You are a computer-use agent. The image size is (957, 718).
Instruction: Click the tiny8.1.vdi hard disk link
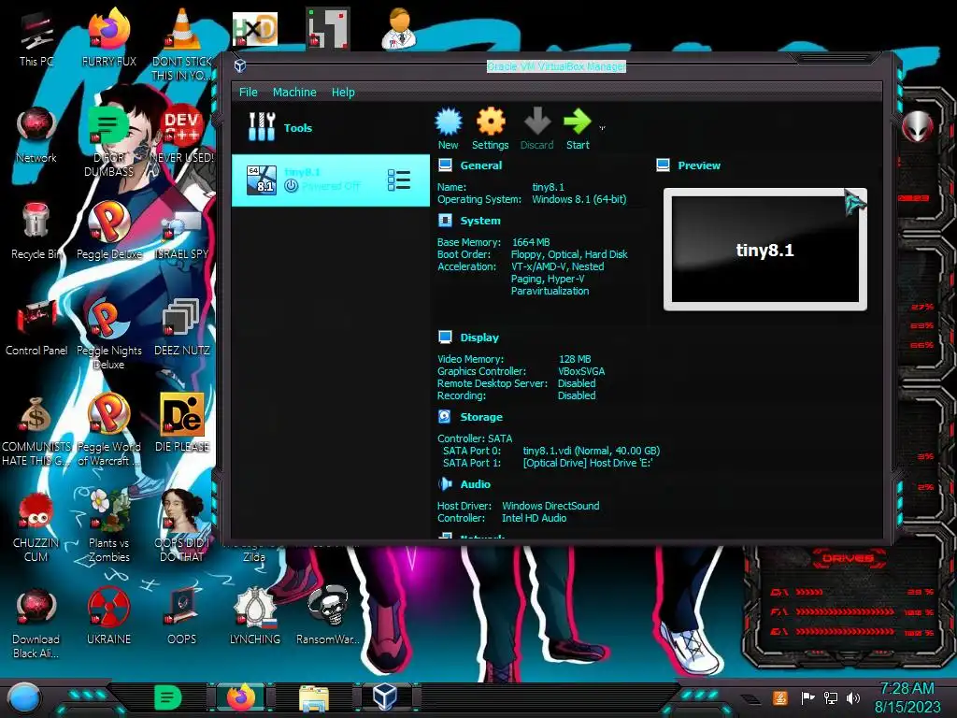click(x=591, y=451)
